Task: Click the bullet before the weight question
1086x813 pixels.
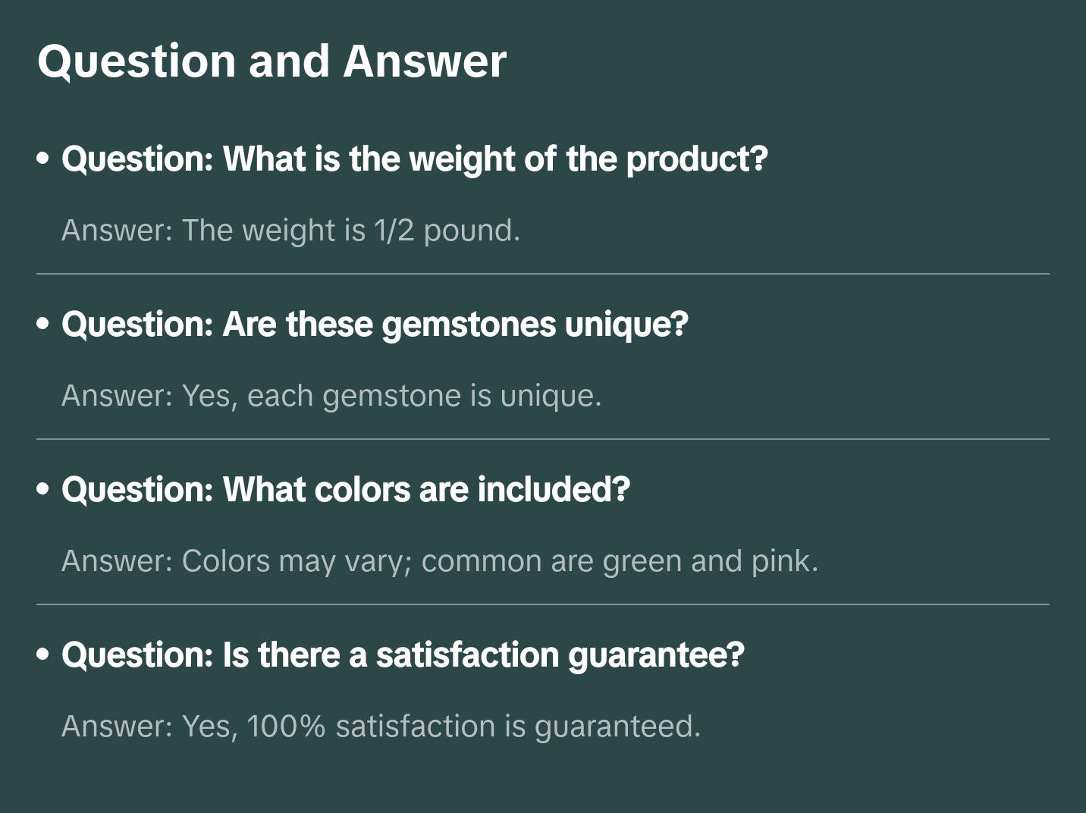Action: coord(43,159)
